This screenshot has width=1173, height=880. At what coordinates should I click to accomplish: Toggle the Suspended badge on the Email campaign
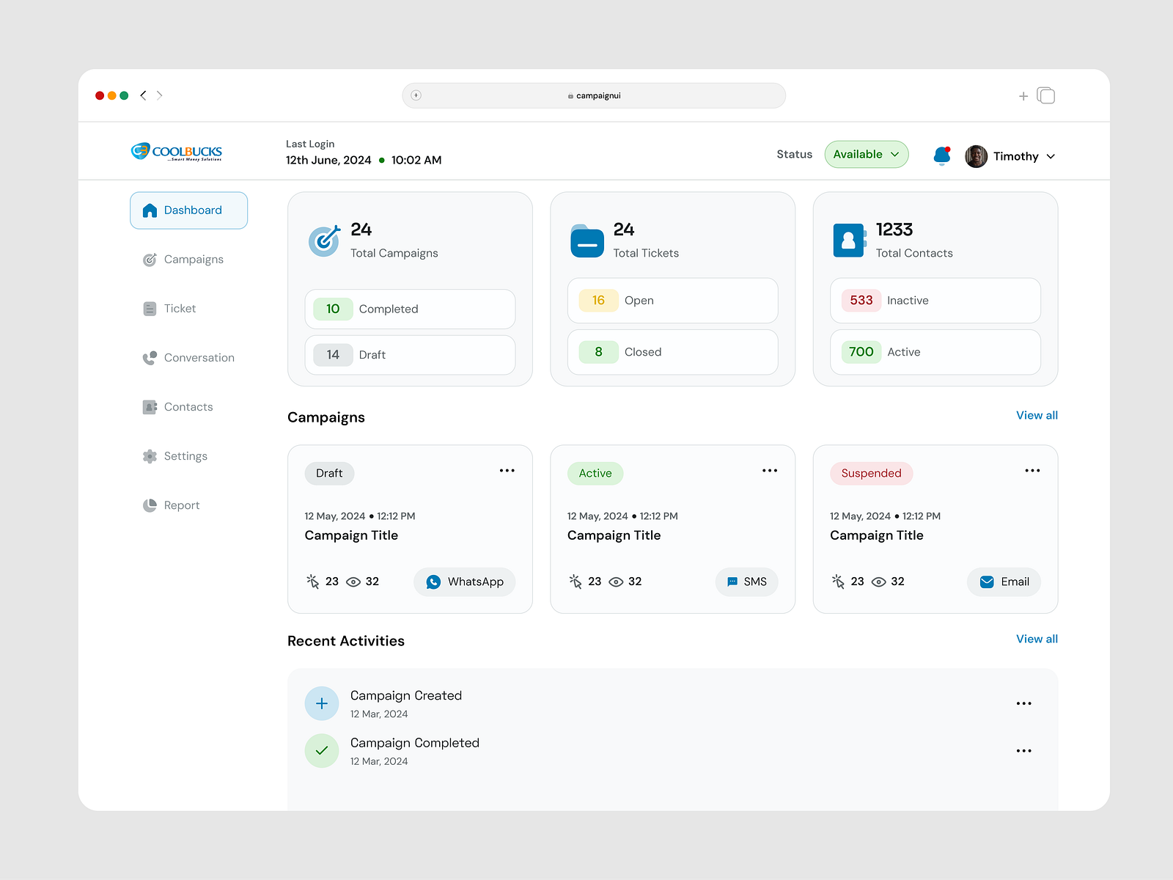(x=871, y=473)
